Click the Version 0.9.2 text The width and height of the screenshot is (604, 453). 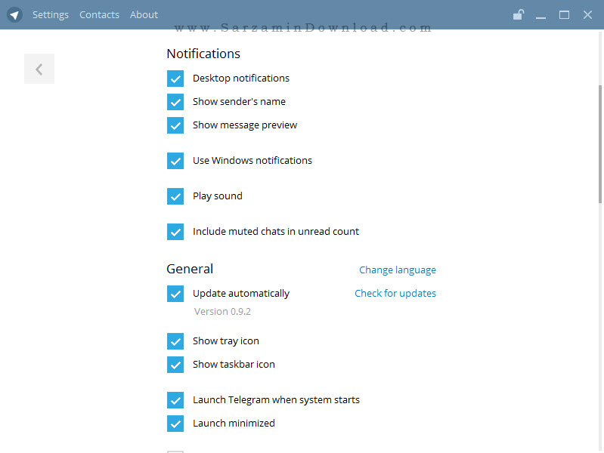(222, 311)
